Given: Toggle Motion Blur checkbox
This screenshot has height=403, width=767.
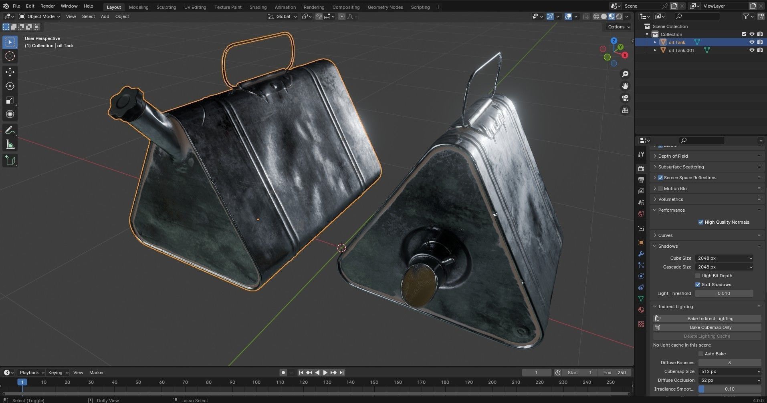Looking at the screenshot, I should [x=660, y=188].
